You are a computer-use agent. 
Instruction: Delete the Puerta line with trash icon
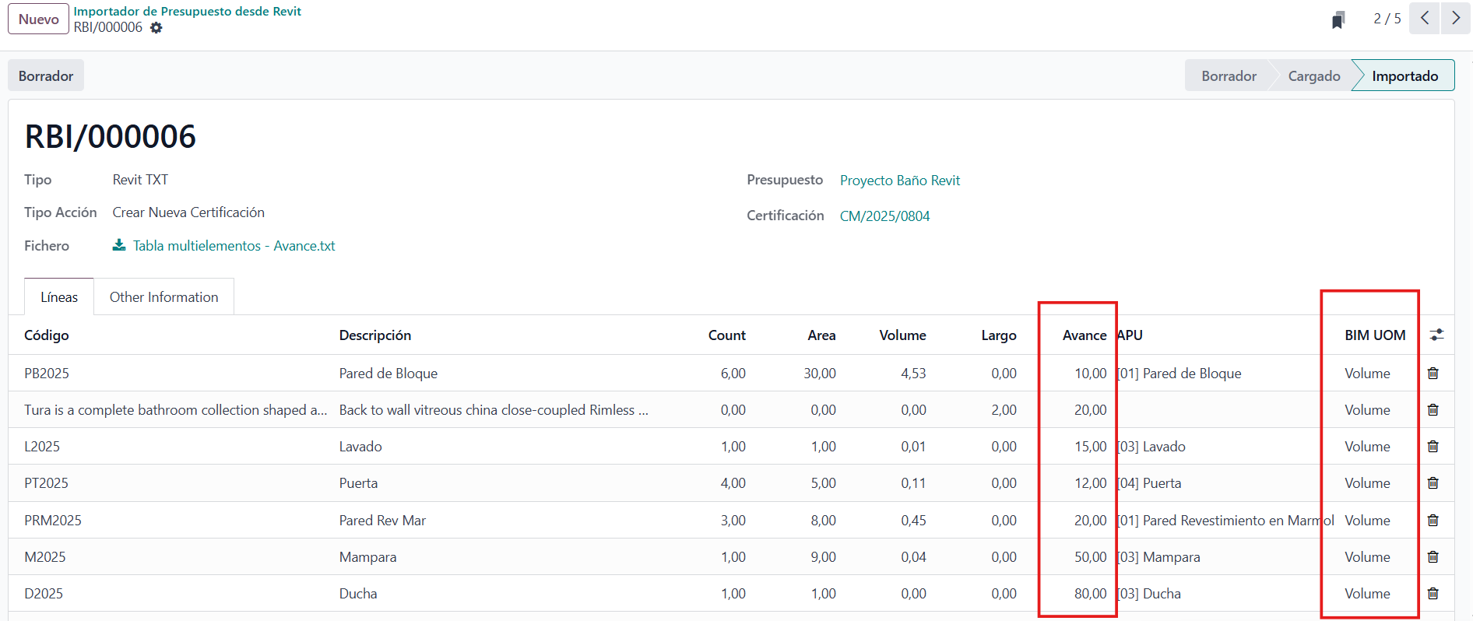1433,483
